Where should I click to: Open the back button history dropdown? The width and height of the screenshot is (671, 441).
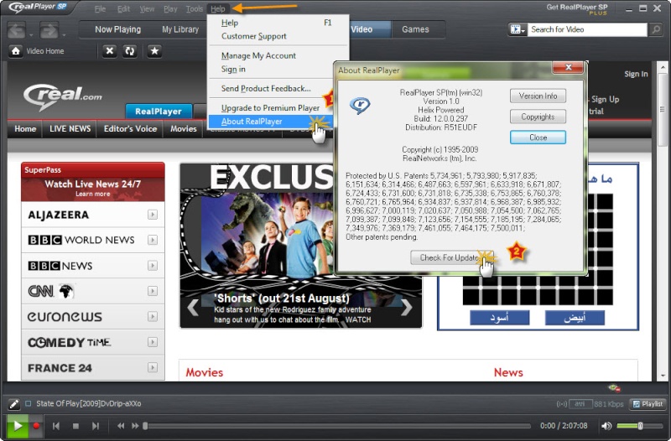pos(31,35)
